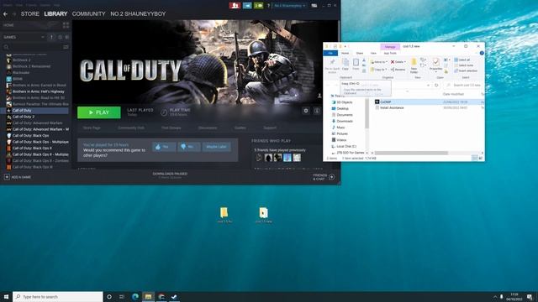Click the Steam back arrow
Image resolution: width=538 pixels, height=302 pixels.
click(5, 14)
